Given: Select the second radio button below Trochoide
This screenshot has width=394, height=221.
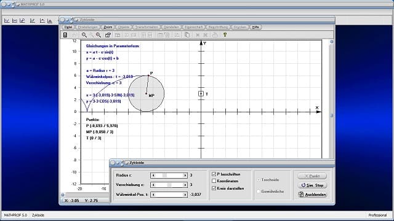Looking at the screenshot, I should 258,191.
